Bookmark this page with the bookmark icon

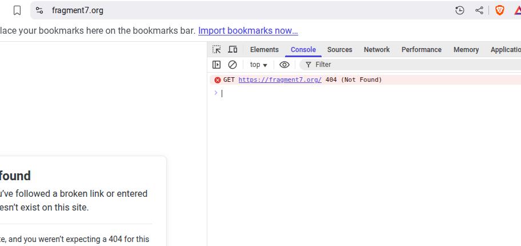point(17,11)
